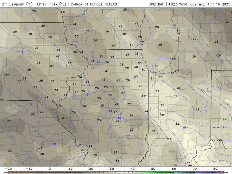Click the "College of DuPage NEXLAB" label
Screen dimensions: 232x174
point(94,4)
